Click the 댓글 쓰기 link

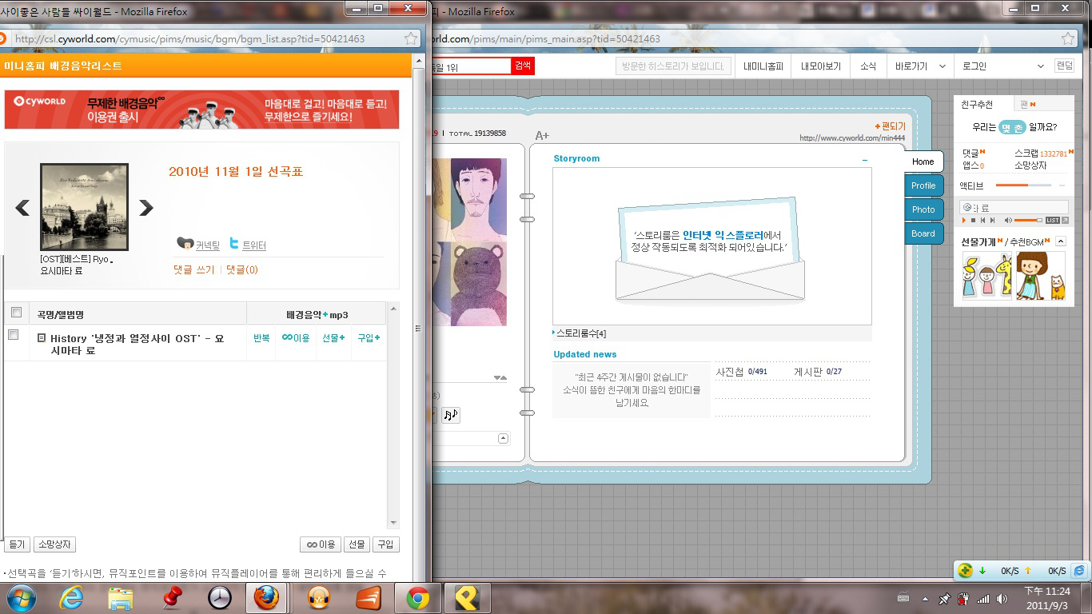coord(193,270)
